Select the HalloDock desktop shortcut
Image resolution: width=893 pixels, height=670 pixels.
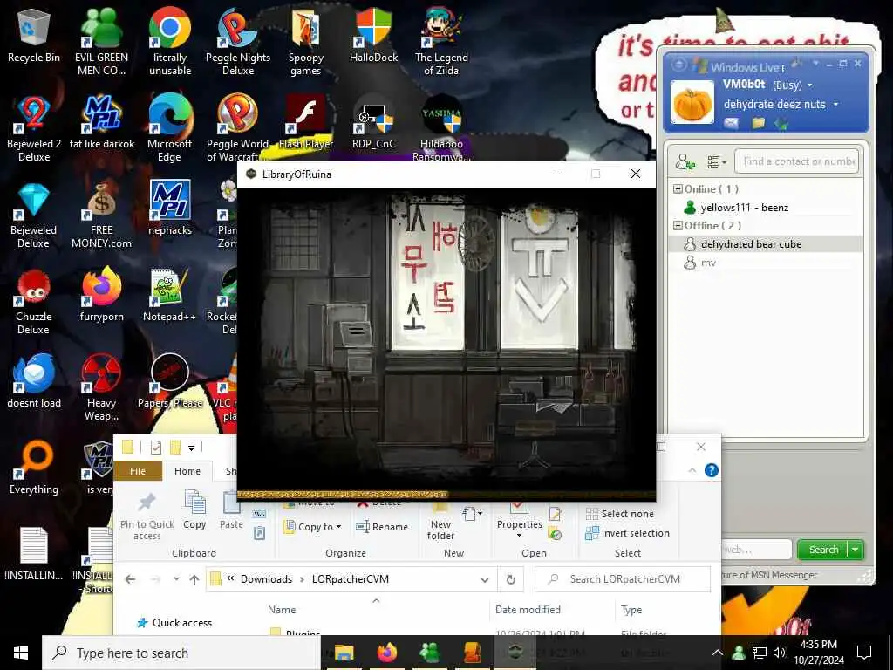pos(373,37)
